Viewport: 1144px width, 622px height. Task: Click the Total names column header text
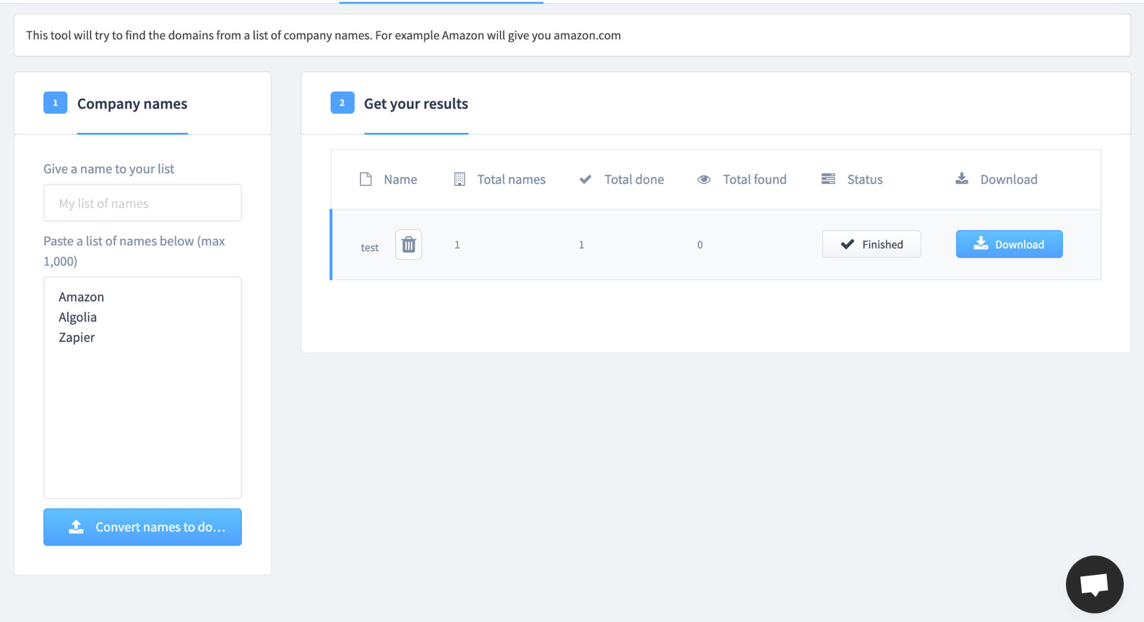[x=511, y=179]
